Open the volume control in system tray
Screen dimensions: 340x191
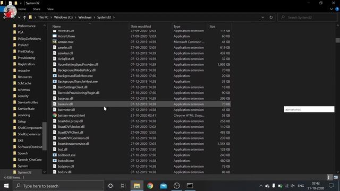(293, 186)
